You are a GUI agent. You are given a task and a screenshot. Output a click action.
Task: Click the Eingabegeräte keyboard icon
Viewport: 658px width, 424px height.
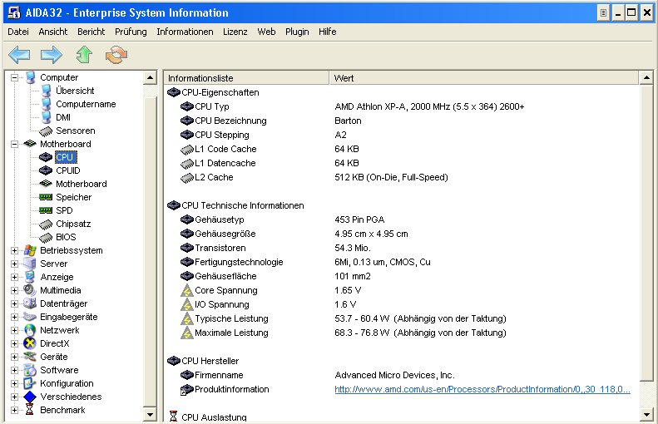pos(30,317)
